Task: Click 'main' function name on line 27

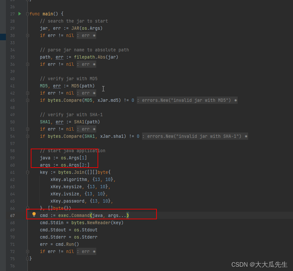Action: coord(48,14)
